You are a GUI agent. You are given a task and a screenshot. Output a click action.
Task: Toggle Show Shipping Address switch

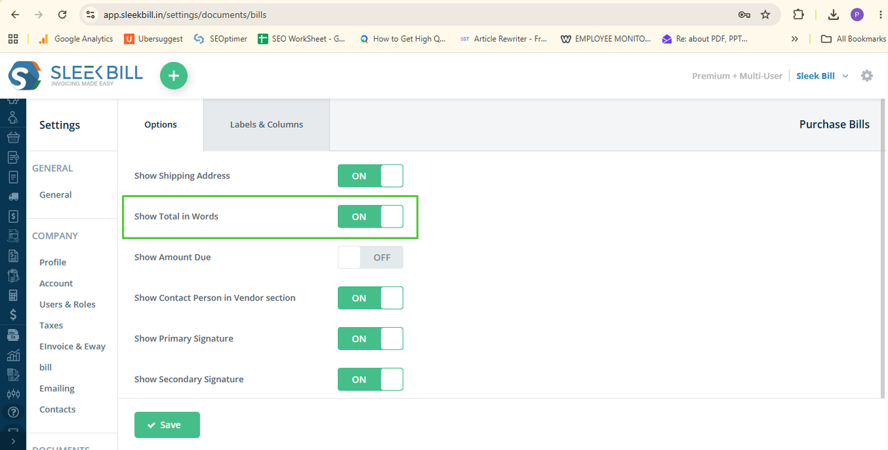tap(370, 176)
